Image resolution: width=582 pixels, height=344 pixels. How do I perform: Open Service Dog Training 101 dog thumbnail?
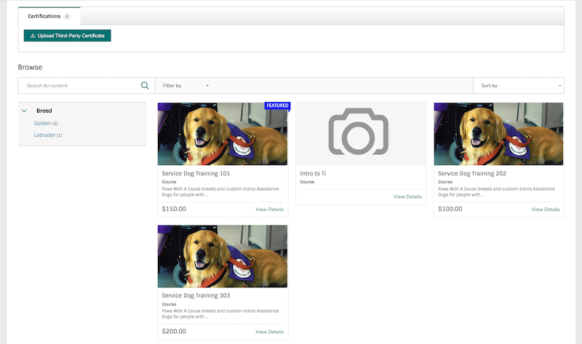point(223,134)
